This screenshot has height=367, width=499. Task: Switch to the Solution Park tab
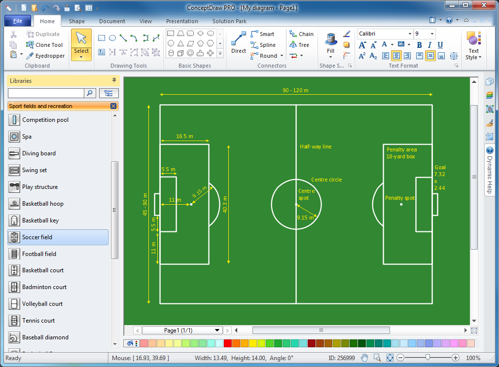pyautogui.click(x=229, y=21)
